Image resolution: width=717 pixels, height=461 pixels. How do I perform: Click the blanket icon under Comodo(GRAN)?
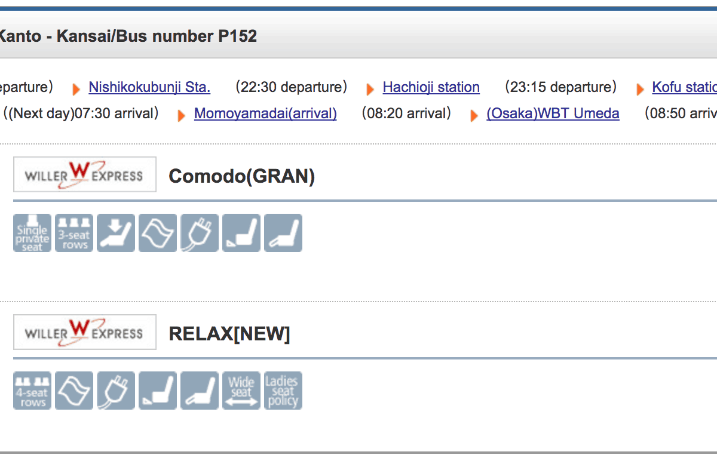(158, 233)
